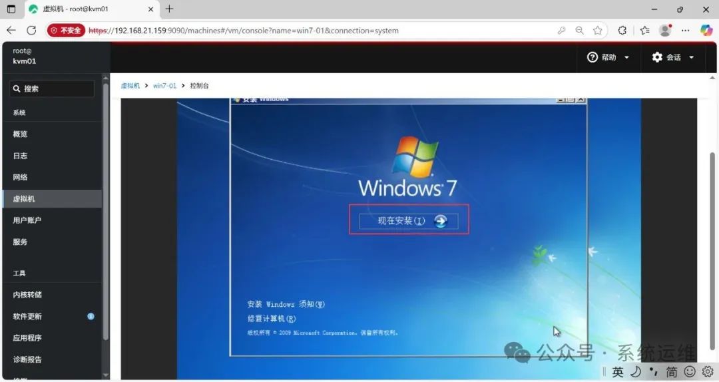Expand the 帮助 help dropdown
The height and width of the screenshot is (382, 719).
coord(608,57)
